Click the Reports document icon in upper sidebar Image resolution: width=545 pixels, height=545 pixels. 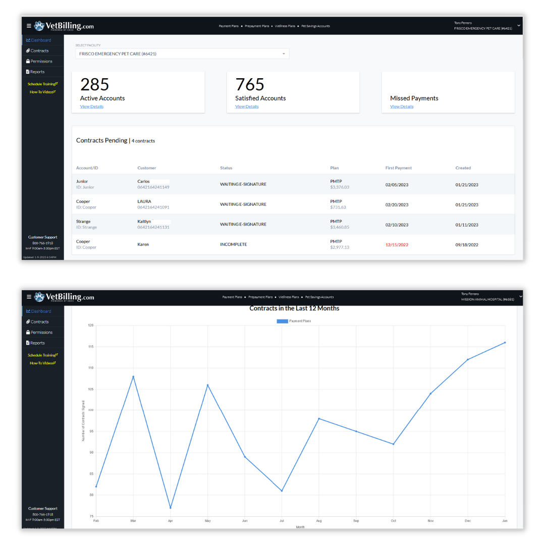pos(28,72)
